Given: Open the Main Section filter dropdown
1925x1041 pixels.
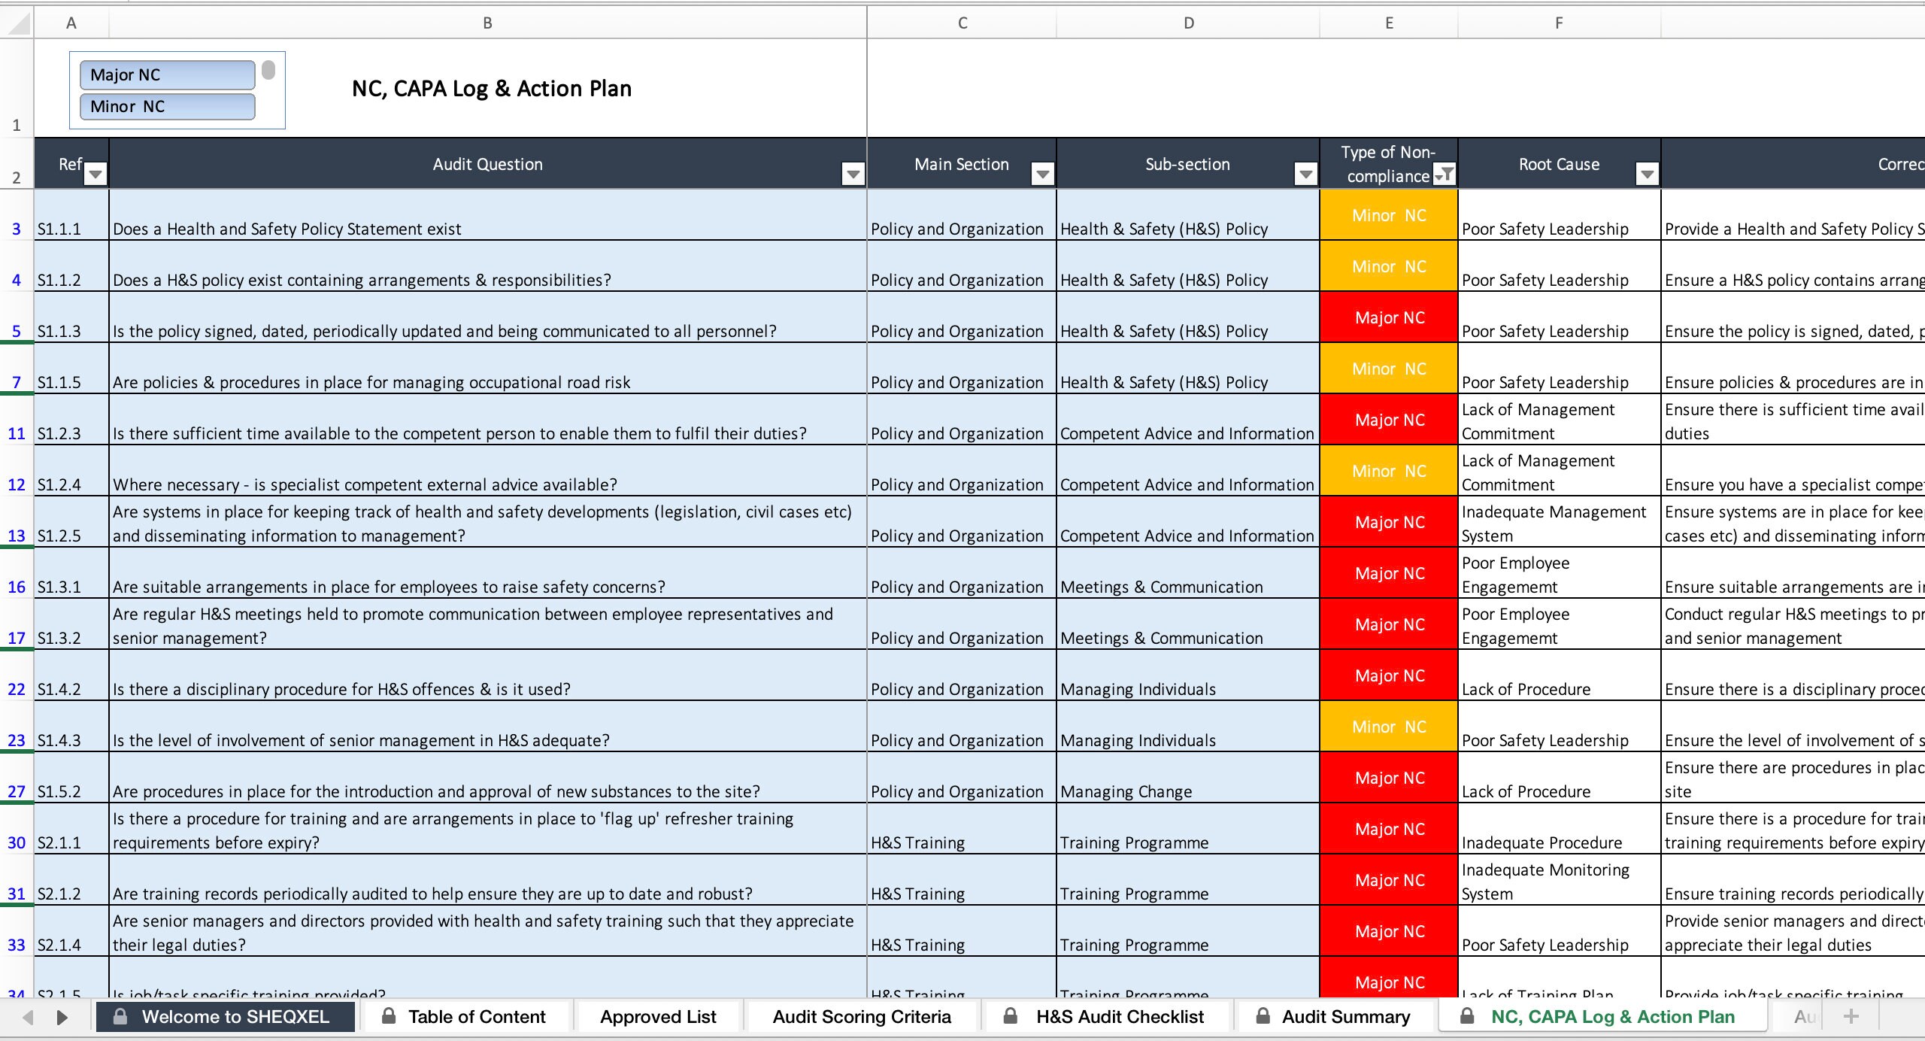Looking at the screenshot, I should (1043, 174).
